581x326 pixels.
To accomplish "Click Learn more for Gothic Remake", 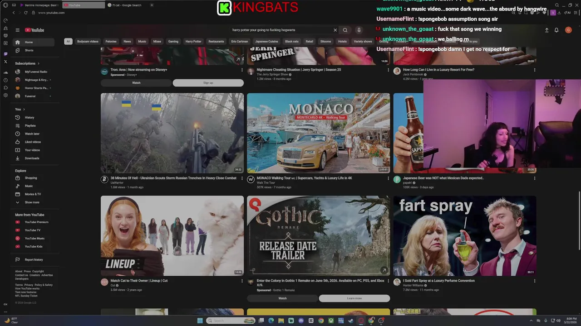I will (355, 298).
